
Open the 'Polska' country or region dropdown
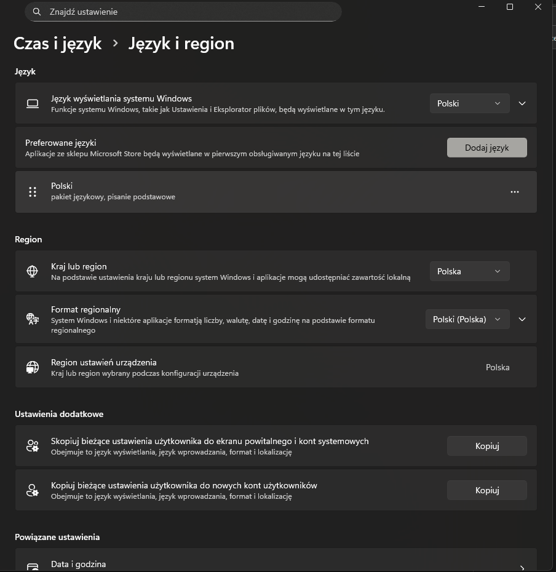coord(469,271)
